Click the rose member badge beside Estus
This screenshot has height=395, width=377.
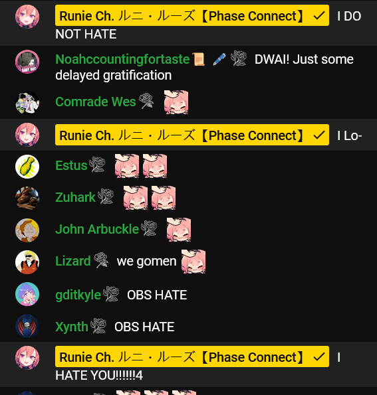click(x=97, y=165)
